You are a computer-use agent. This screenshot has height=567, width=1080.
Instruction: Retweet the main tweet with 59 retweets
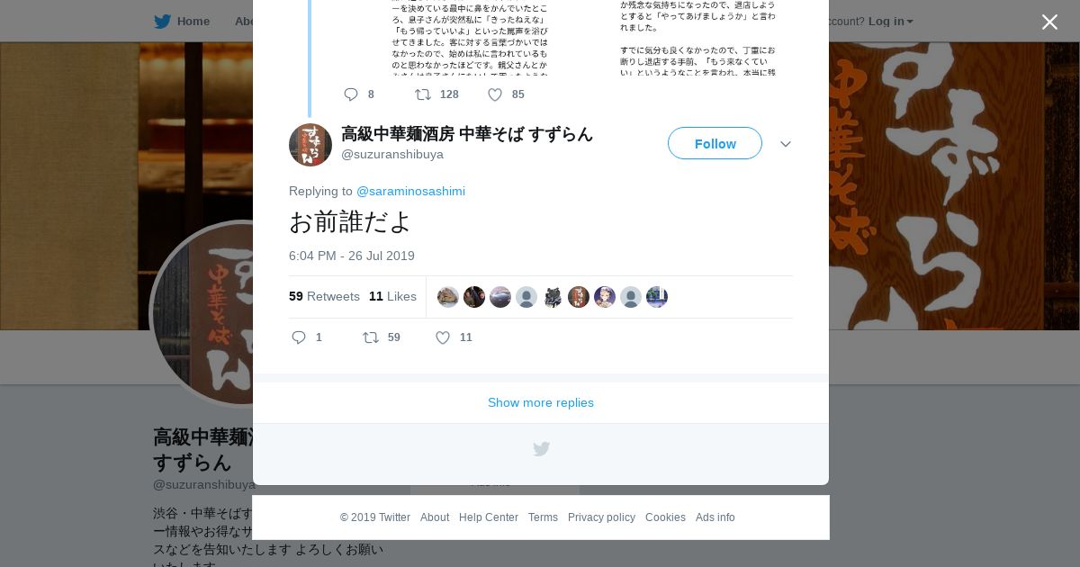click(371, 337)
